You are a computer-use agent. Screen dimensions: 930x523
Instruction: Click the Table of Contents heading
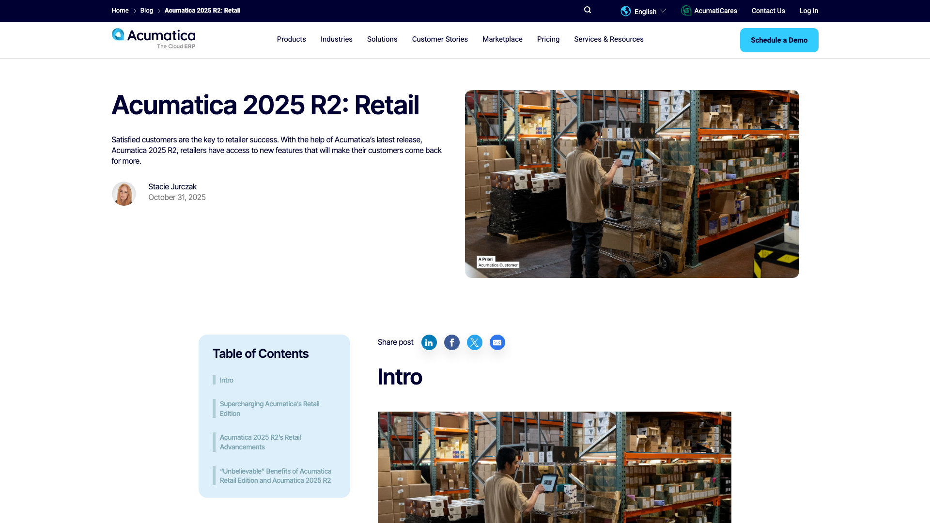coord(261,354)
